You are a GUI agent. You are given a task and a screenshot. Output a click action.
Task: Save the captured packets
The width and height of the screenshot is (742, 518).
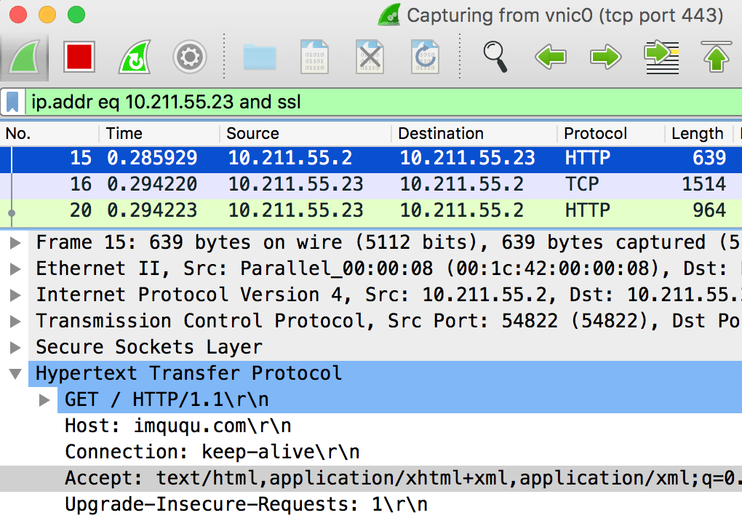314,57
